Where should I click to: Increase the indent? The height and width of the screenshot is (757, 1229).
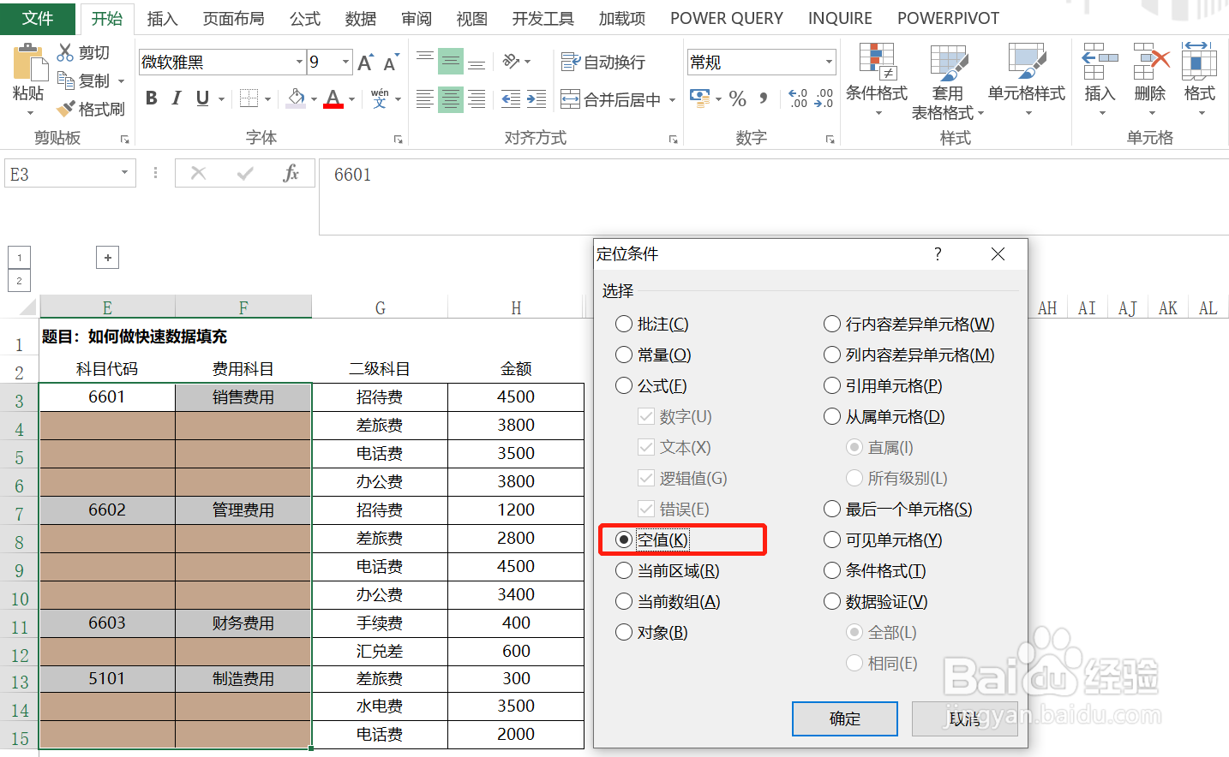click(537, 99)
